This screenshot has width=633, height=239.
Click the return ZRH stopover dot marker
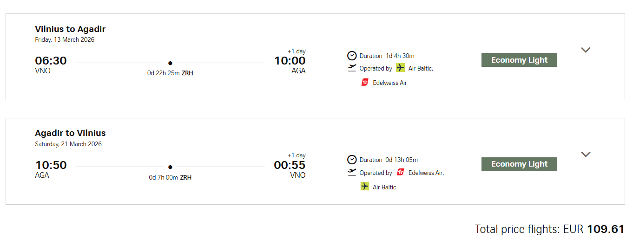[170, 167]
